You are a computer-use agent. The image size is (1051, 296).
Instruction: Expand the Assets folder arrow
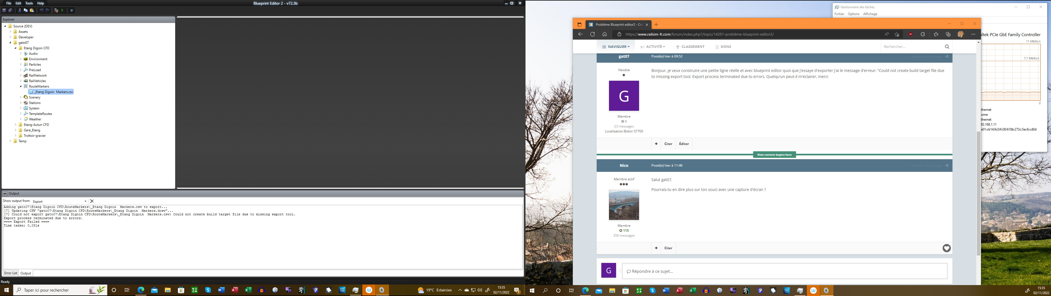coord(10,31)
